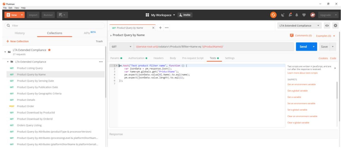
Task: Open the wrench settings icon in header
Action: coord(290,15)
